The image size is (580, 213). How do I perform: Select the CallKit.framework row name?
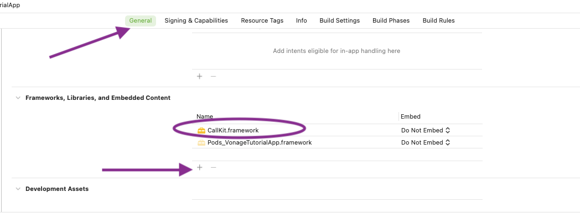click(x=233, y=130)
